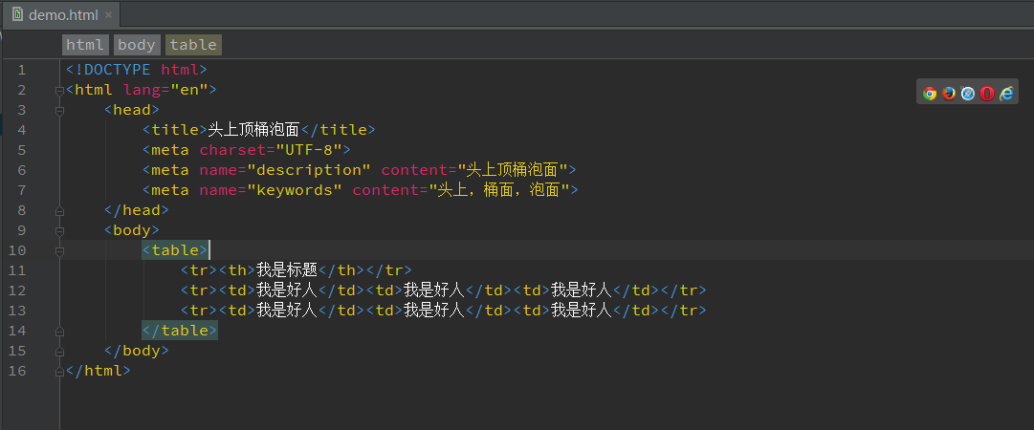The image size is (1034, 430).
Task: Click line number 11 in gutter
Action: pyautogui.click(x=17, y=270)
